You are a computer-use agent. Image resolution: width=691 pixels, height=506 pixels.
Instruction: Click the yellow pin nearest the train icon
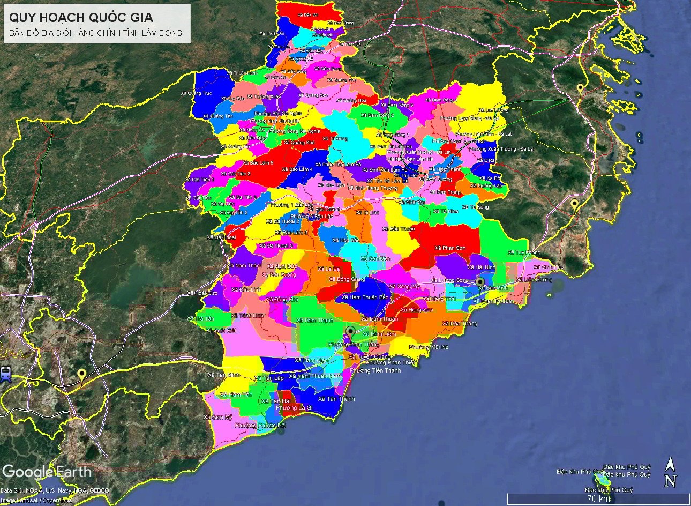click(x=81, y=375)
